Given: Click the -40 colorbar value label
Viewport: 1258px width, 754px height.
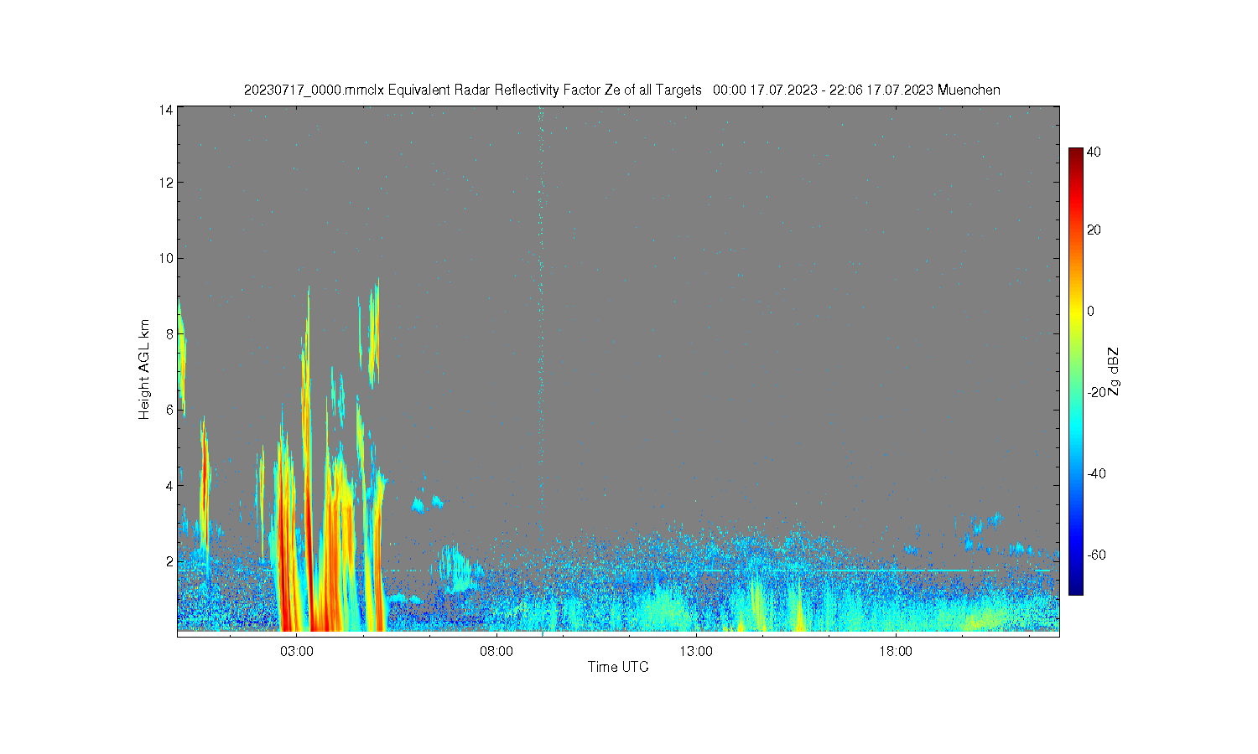Looking at the screenshot, I should click(1096, 473).
